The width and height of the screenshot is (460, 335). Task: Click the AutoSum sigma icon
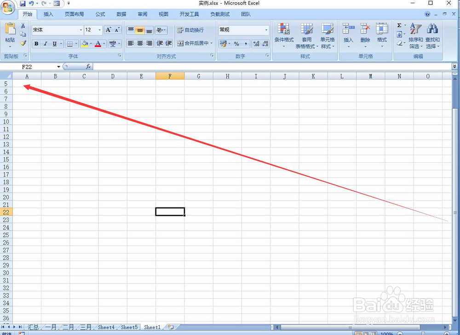click(x=399, y=25)
